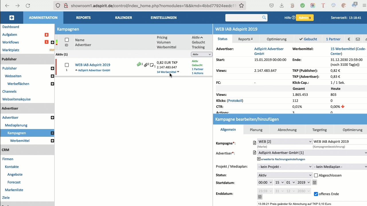Open the Status Aktiv dropdown in edit form

tap(285, 175)
